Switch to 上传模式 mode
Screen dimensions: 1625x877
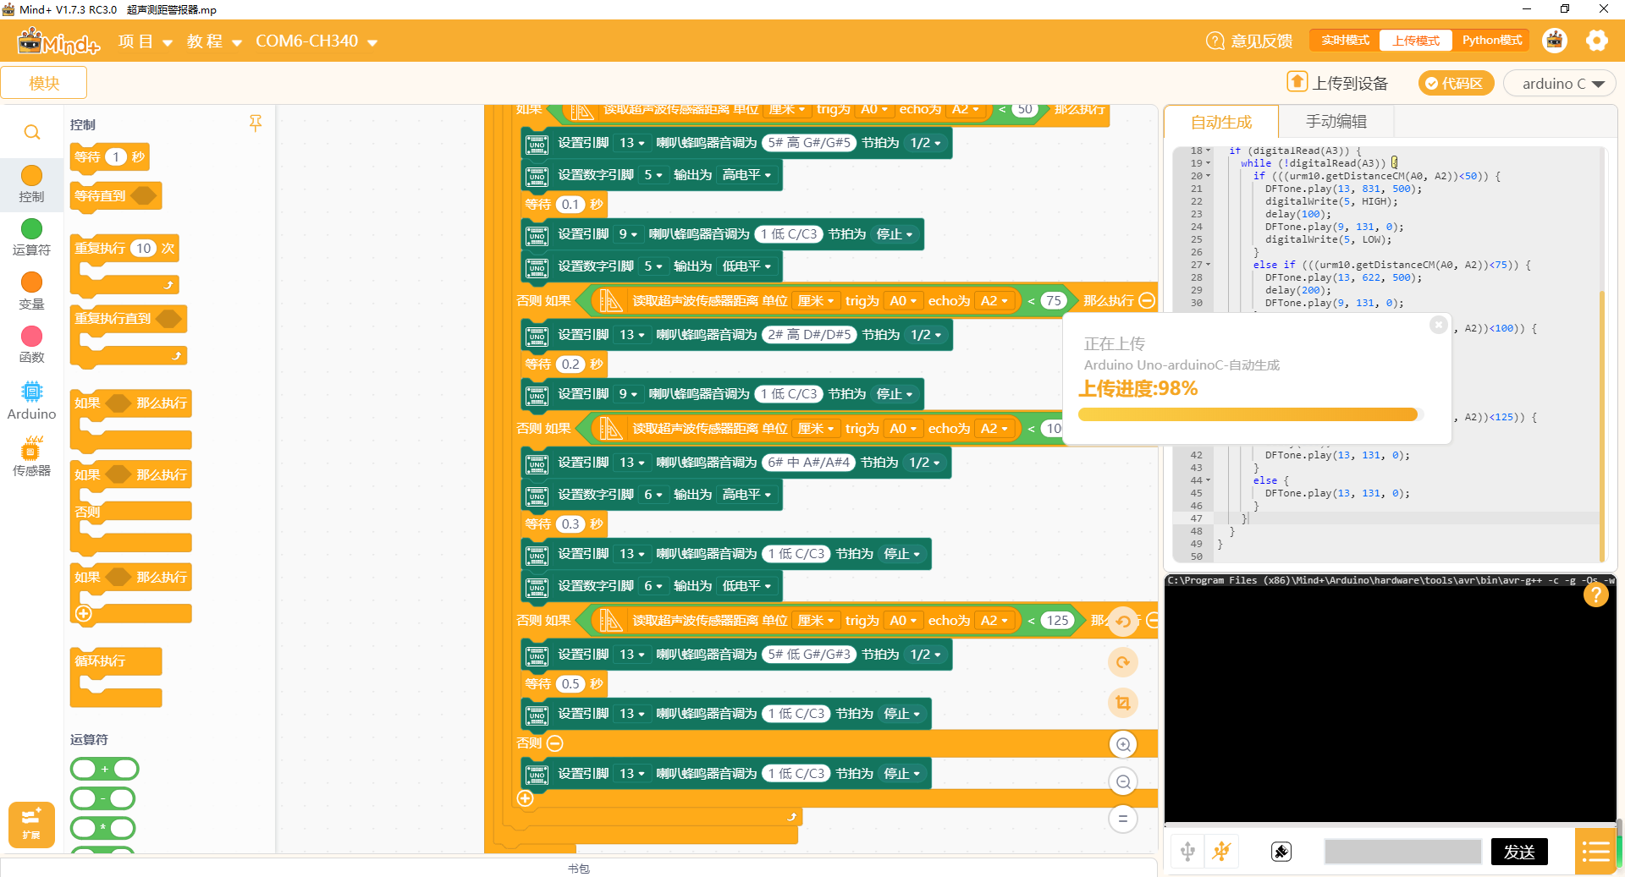tap(1416, 41)
